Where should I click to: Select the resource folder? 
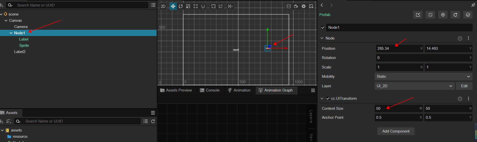pyautogui.click(x=20, y=136)
